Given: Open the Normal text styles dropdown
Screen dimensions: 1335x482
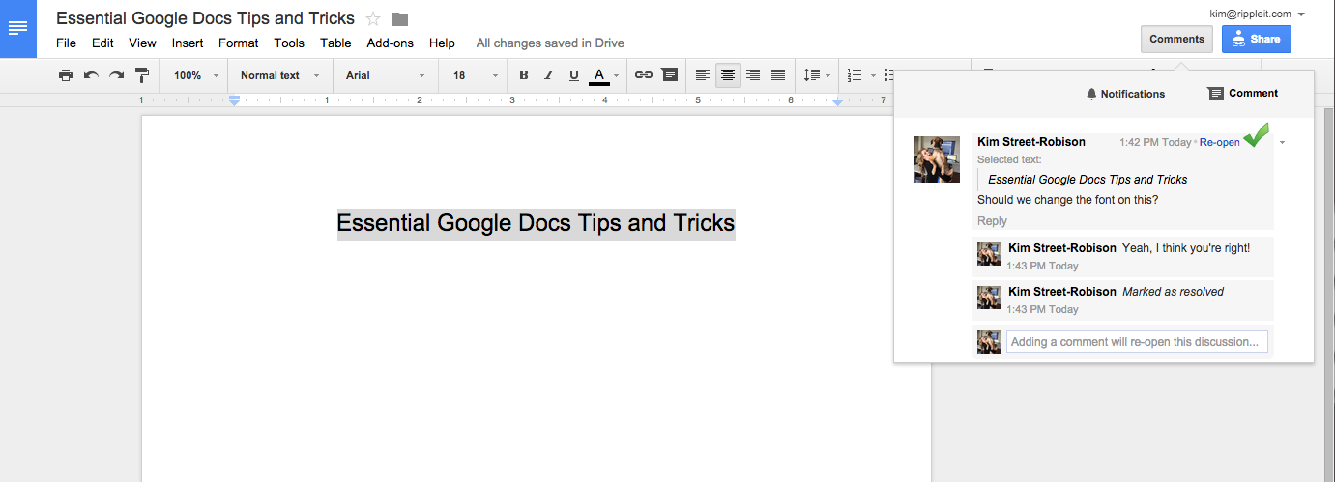Looking at the screenshot, I should pyautogui.click(x=278, y=75).
